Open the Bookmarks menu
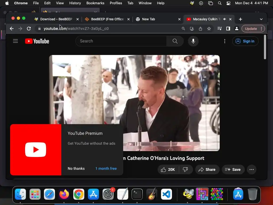The image size is (273, 205). coord(95,3)
